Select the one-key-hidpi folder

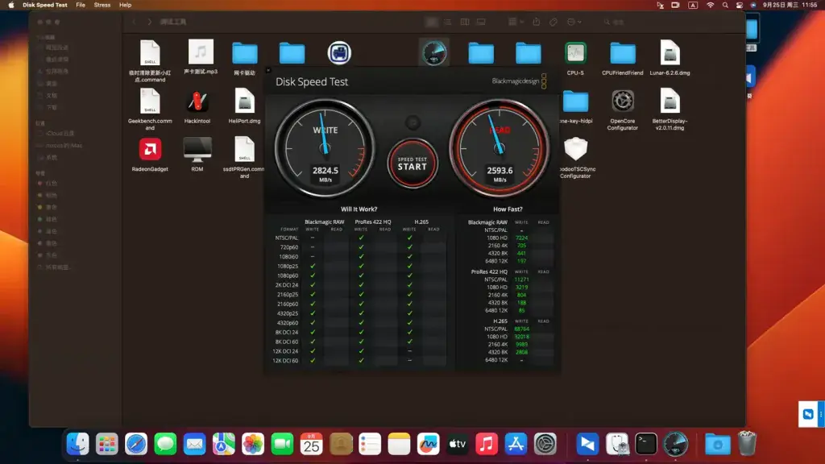575,107
